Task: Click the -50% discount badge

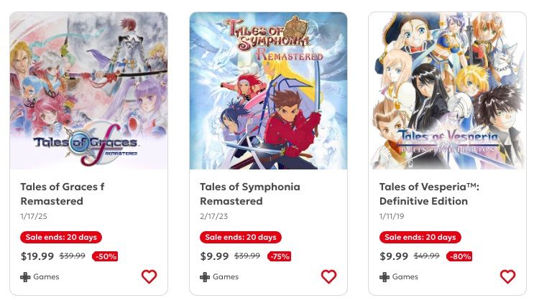Action: (105, 256)
